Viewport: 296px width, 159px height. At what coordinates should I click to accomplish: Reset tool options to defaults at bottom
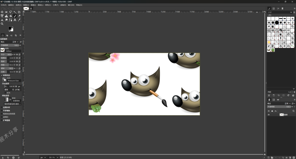click(19, 158)
